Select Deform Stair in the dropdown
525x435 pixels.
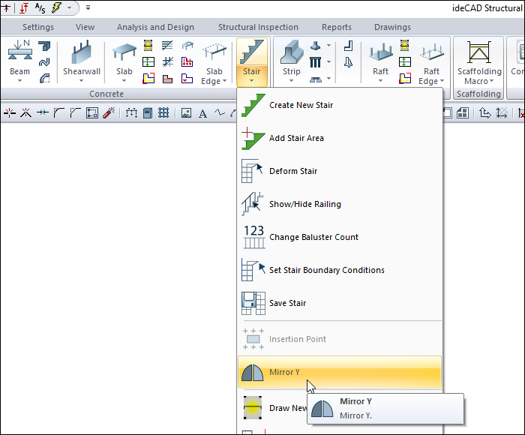coord(340,171)
